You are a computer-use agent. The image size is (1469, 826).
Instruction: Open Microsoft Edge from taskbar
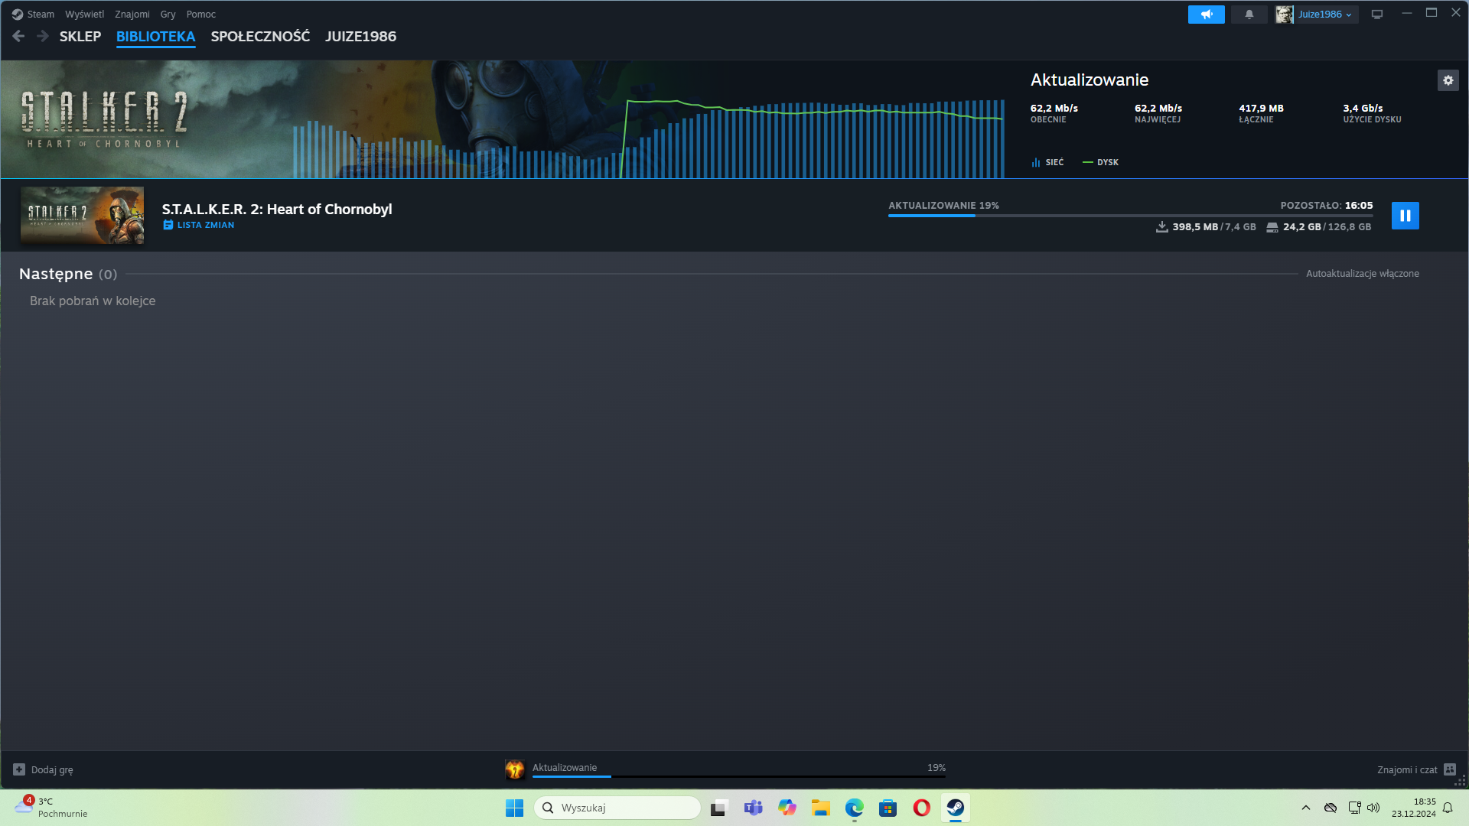pyautogui.click(x=854, y=808)
